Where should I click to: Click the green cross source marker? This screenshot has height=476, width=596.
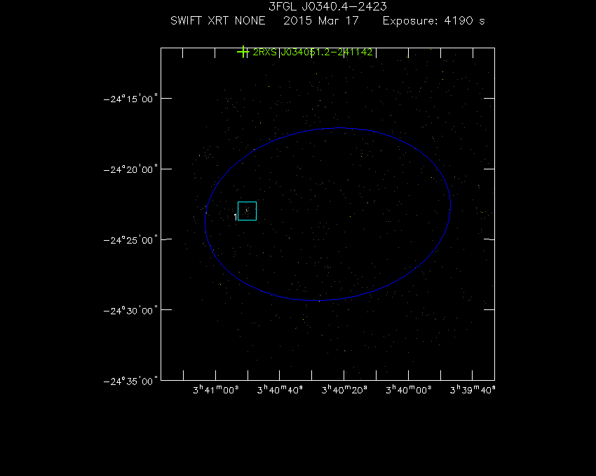click(243, 52)
